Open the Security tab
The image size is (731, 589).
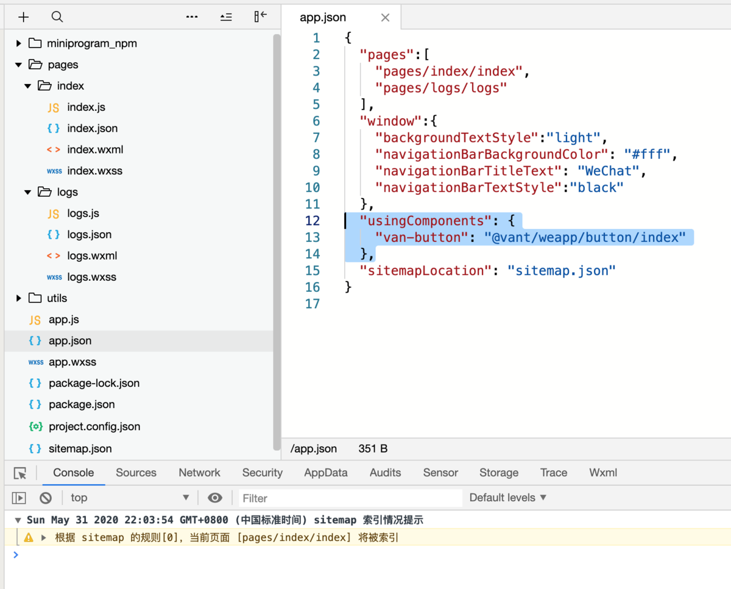tap(262, 473)
